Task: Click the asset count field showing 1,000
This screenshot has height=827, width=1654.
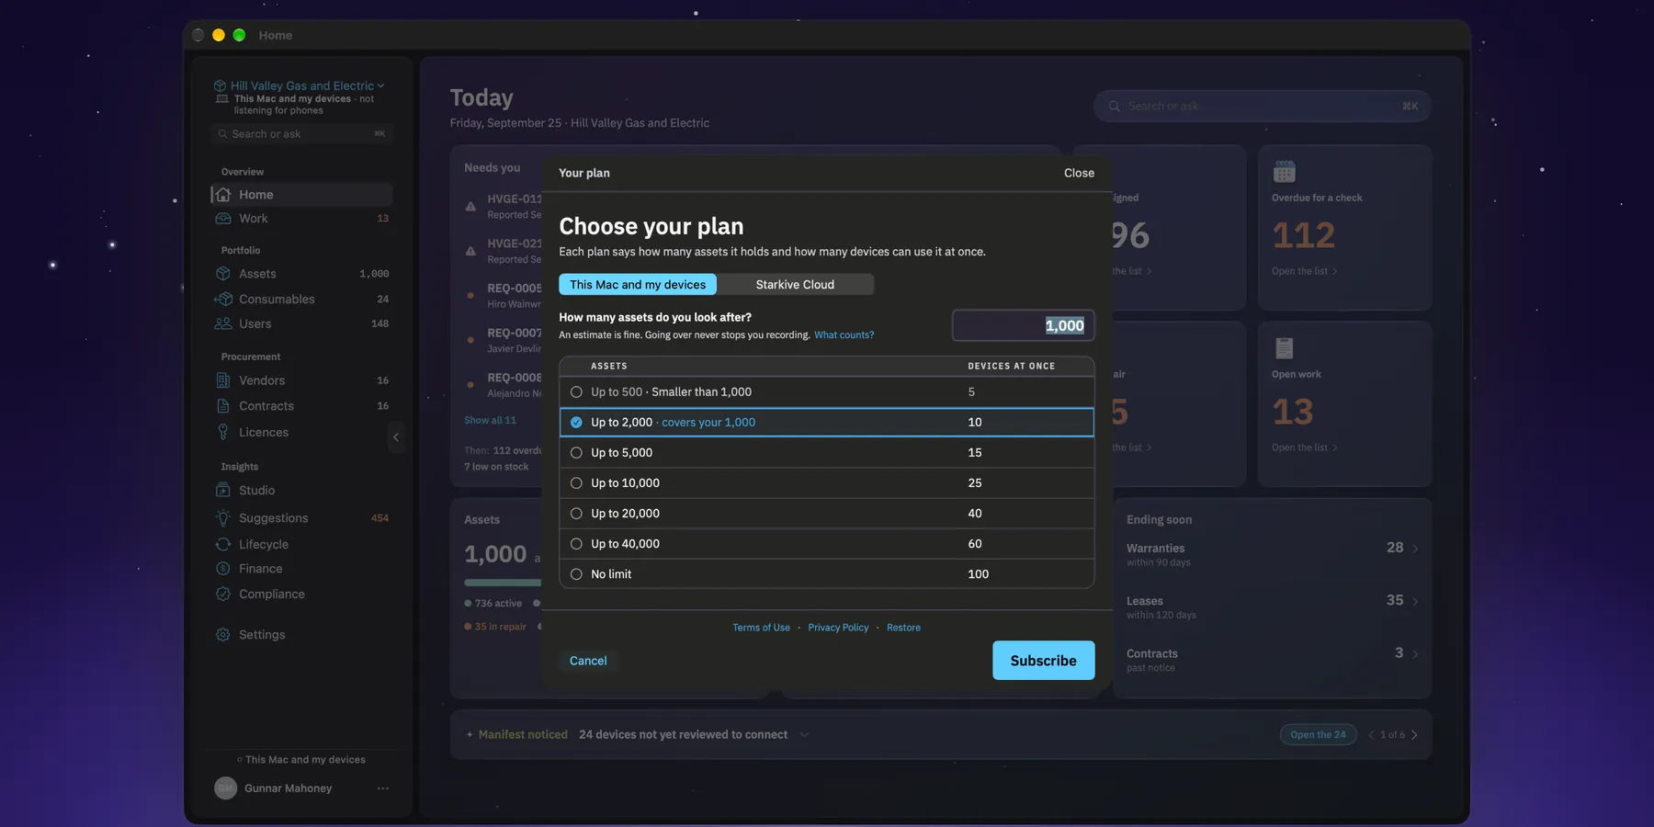Action: pyautogui.click(x=1024, y=325)
